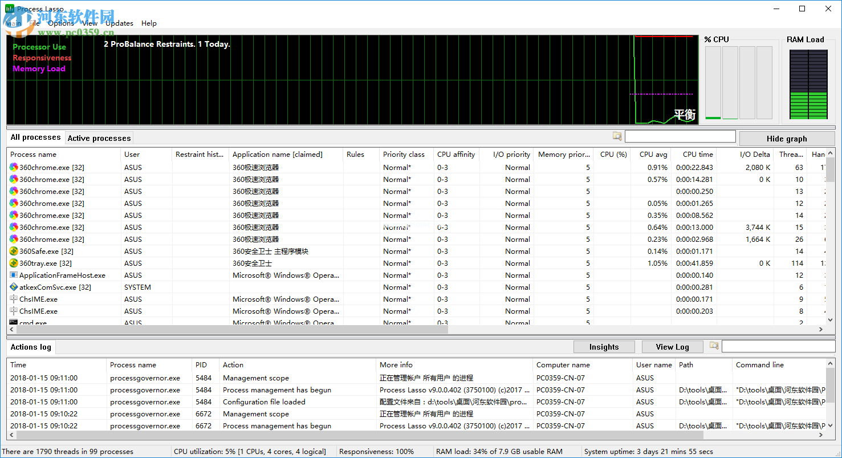Select the Actions log tab
The width and height of the screenshot is (842, 458).
(x=31, y=347)
